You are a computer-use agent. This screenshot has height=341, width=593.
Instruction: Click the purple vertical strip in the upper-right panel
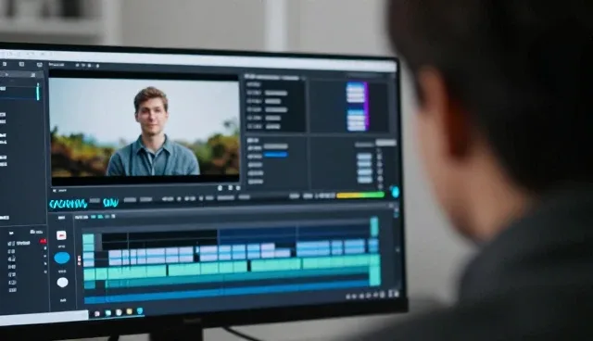pyautogui.click(x=366, y=107)
